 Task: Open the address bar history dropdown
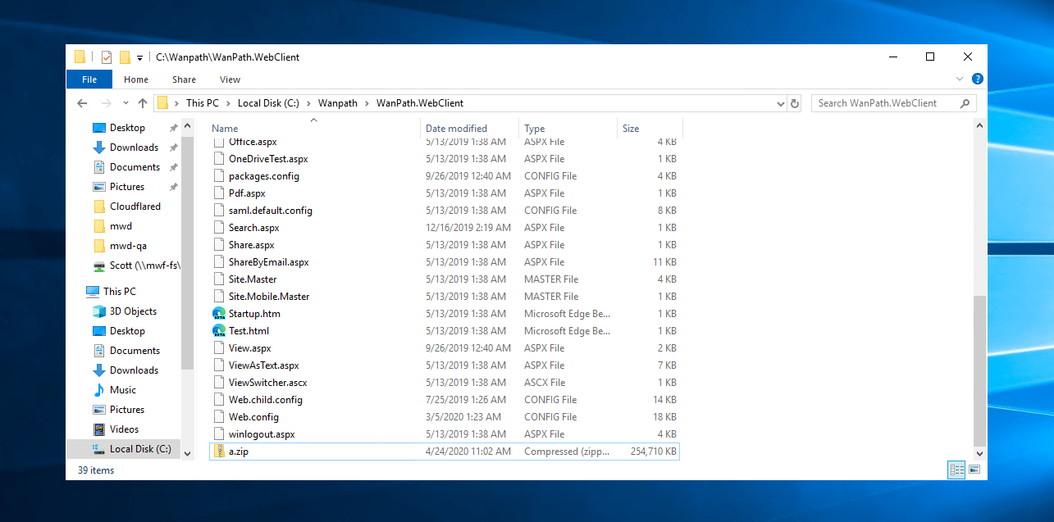pos(780,104)
